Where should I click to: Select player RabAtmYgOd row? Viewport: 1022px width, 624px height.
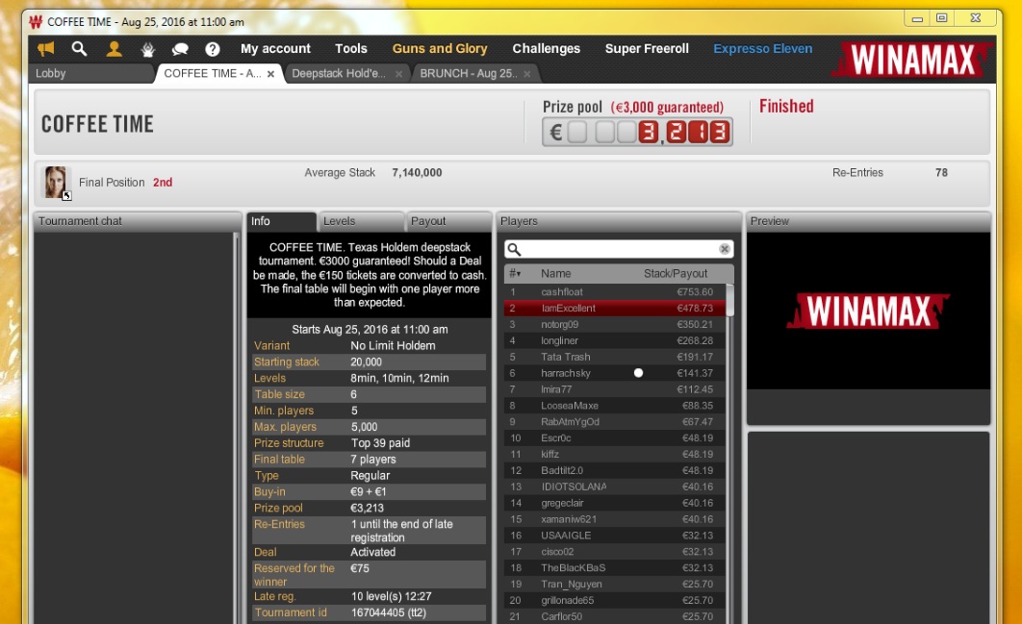tap(615, 422)
